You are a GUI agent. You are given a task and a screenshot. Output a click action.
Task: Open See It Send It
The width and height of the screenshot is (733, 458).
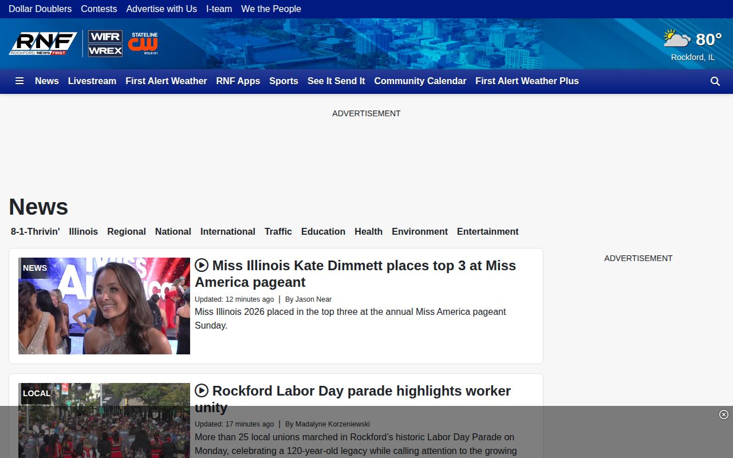[336, 81]
